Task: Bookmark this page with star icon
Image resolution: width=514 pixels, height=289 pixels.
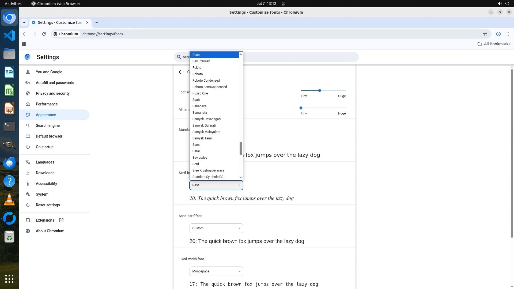Action: pyautogui.click(x=485, y=34)
